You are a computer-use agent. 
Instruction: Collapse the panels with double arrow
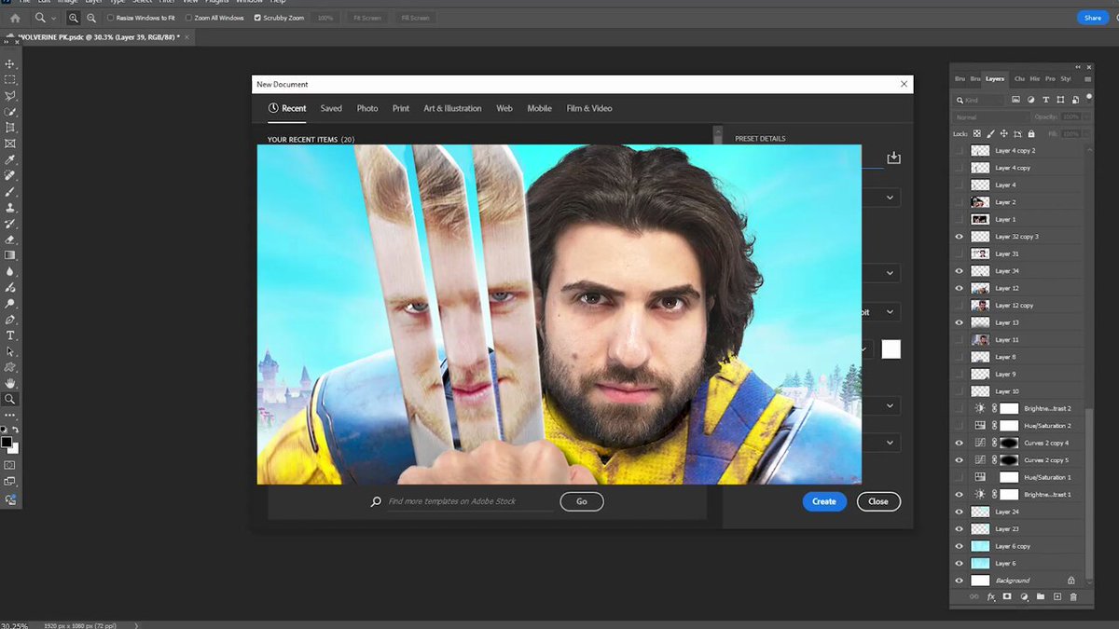click(x=1080, y=67)
